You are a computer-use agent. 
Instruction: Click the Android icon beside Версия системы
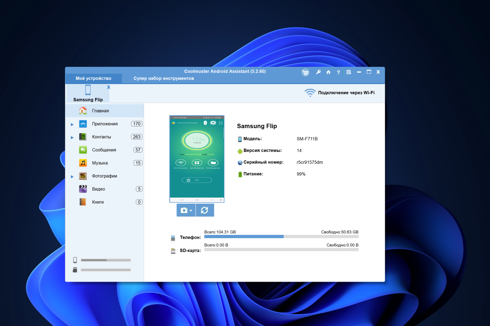pos(240,151)
